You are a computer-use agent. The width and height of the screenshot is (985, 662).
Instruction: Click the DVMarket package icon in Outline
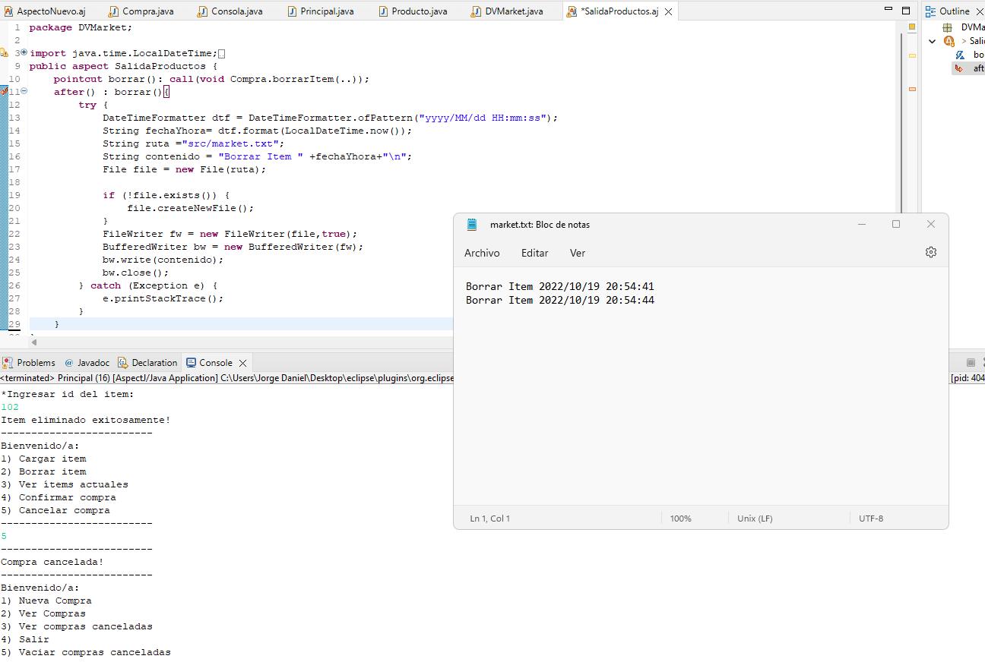(x=947, y=27)
